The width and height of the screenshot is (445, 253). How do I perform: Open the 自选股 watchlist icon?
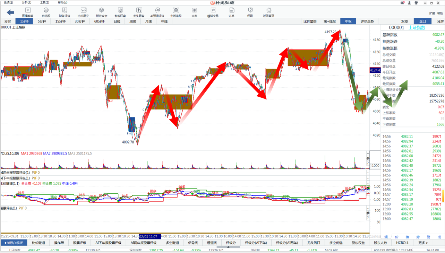pyautogui.click(x=46, y=12)
